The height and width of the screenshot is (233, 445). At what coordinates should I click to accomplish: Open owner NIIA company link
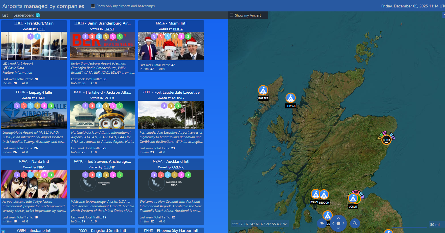pos(41,167)
